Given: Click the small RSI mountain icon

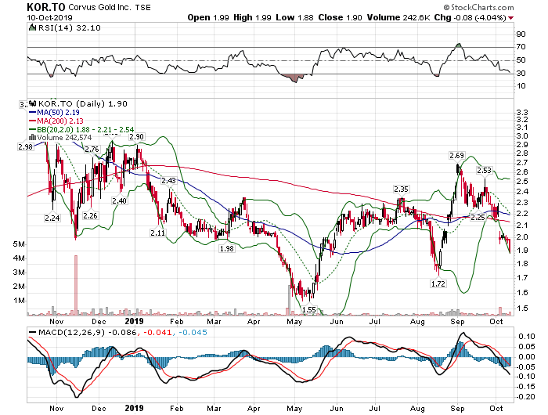Looking at the screenshot, I should [x=32, y=27].
